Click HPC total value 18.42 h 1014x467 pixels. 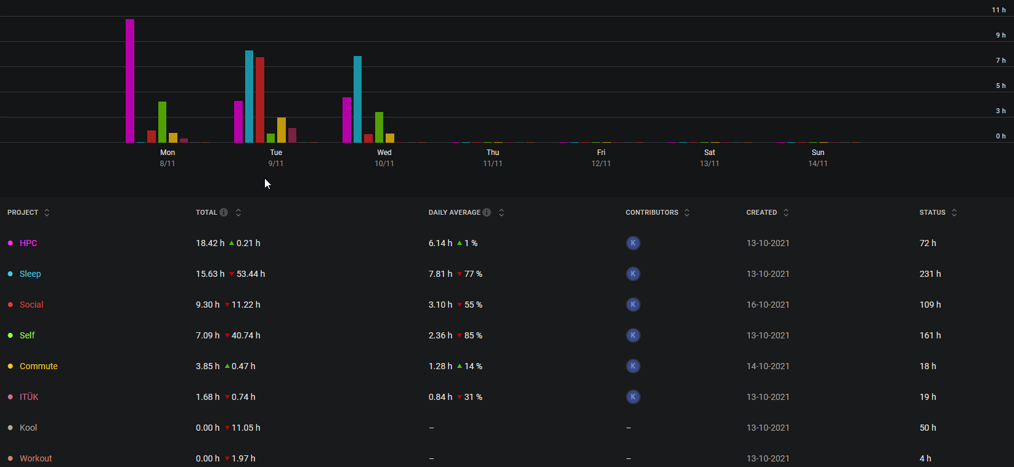[x=210, y=243]
